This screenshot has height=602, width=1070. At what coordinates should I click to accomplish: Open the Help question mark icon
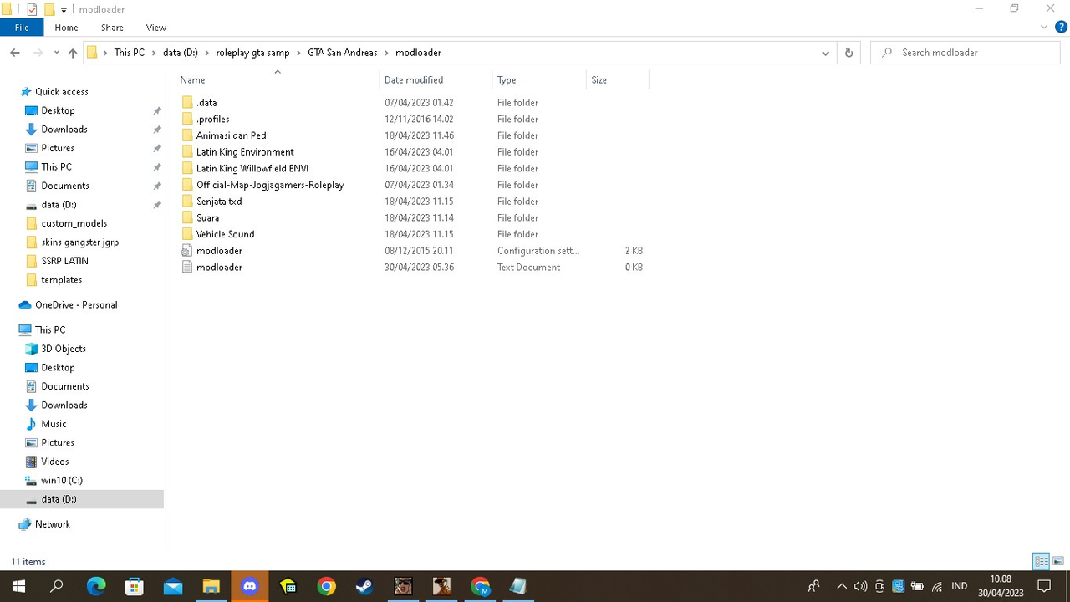click(1059, 28)
